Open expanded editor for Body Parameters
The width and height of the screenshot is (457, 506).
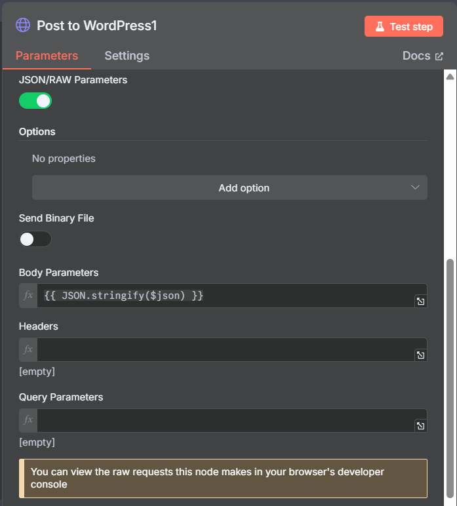[420, 302]
